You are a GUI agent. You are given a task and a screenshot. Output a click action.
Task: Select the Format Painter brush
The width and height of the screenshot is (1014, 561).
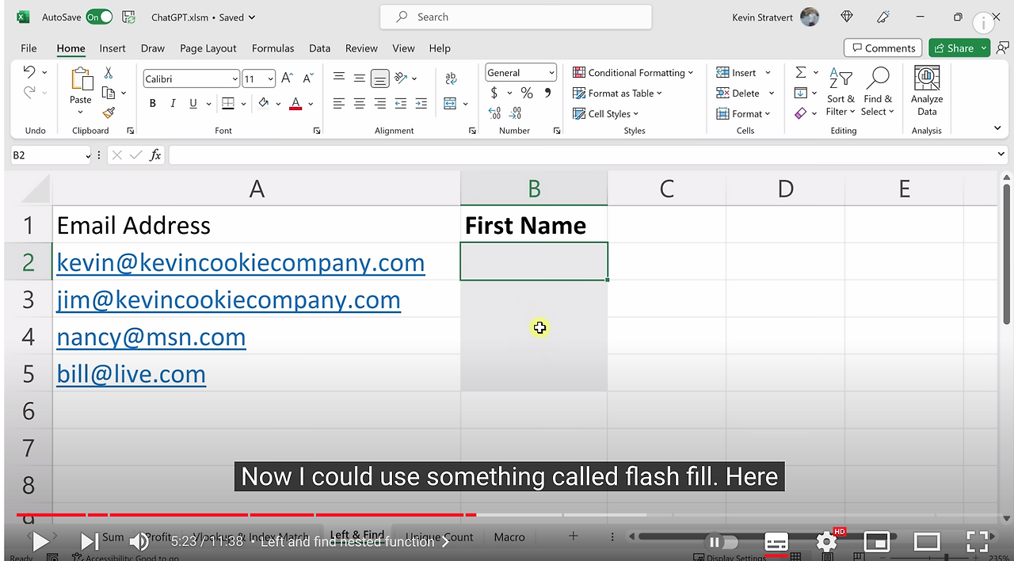click(x=109, y=113)
